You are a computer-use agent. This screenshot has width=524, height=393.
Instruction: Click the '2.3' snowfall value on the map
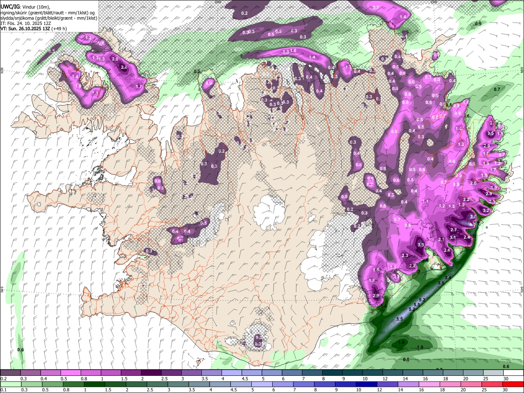(x=405, y=255)
